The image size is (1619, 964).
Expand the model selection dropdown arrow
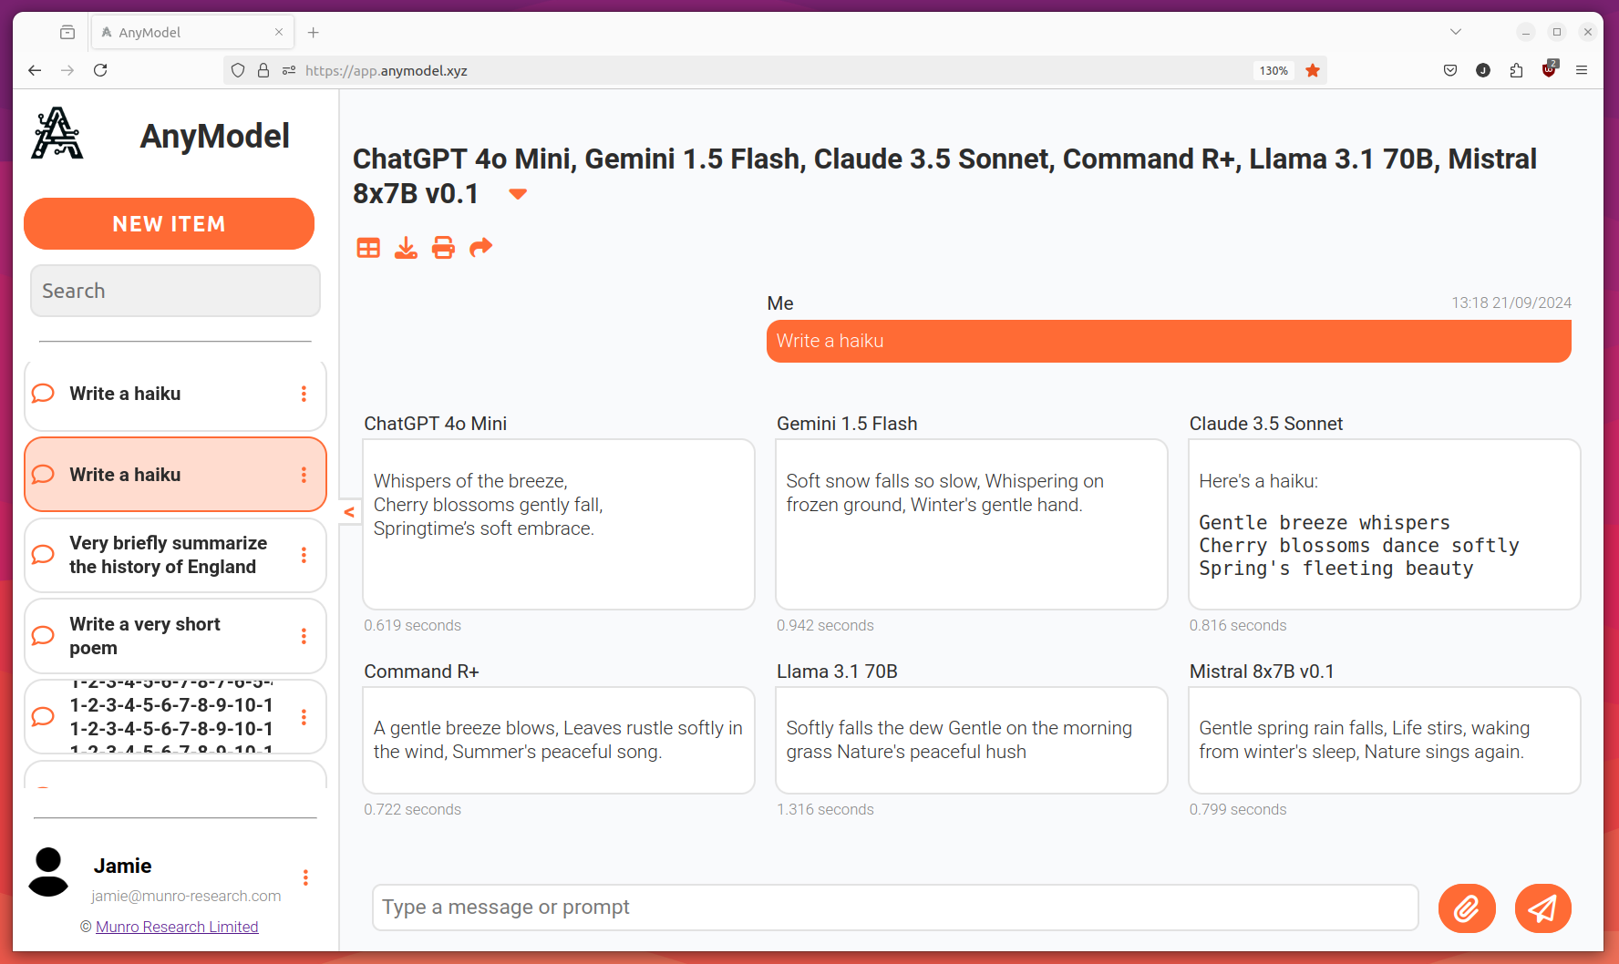point(518,194)
